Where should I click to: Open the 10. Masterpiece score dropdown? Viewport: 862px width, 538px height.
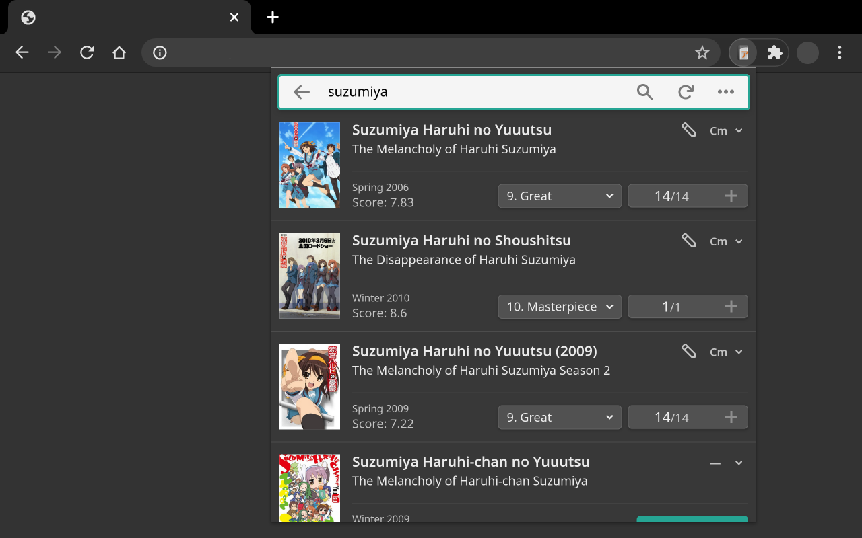tap(560, 306)
